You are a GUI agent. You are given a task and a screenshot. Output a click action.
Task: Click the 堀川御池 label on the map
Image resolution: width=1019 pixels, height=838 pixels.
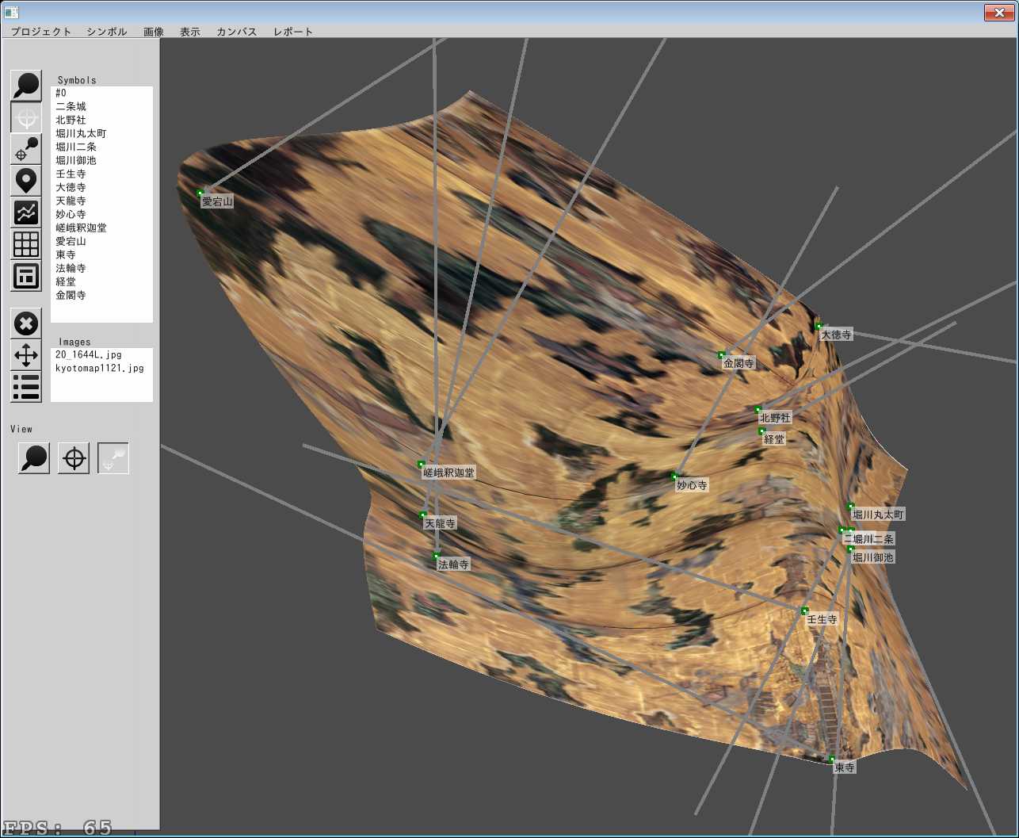(873, 557)
